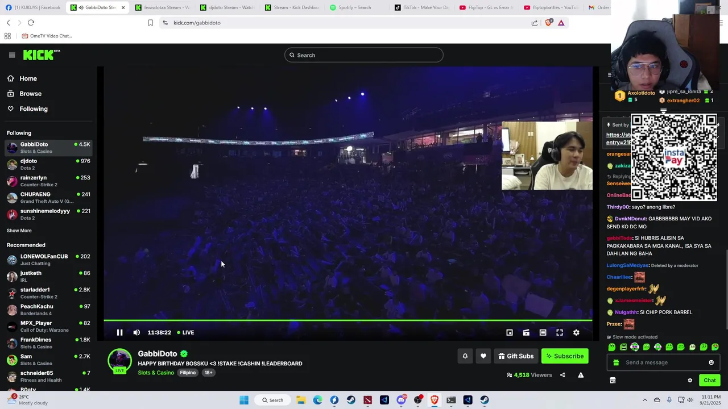Pause the stream video

119,332
